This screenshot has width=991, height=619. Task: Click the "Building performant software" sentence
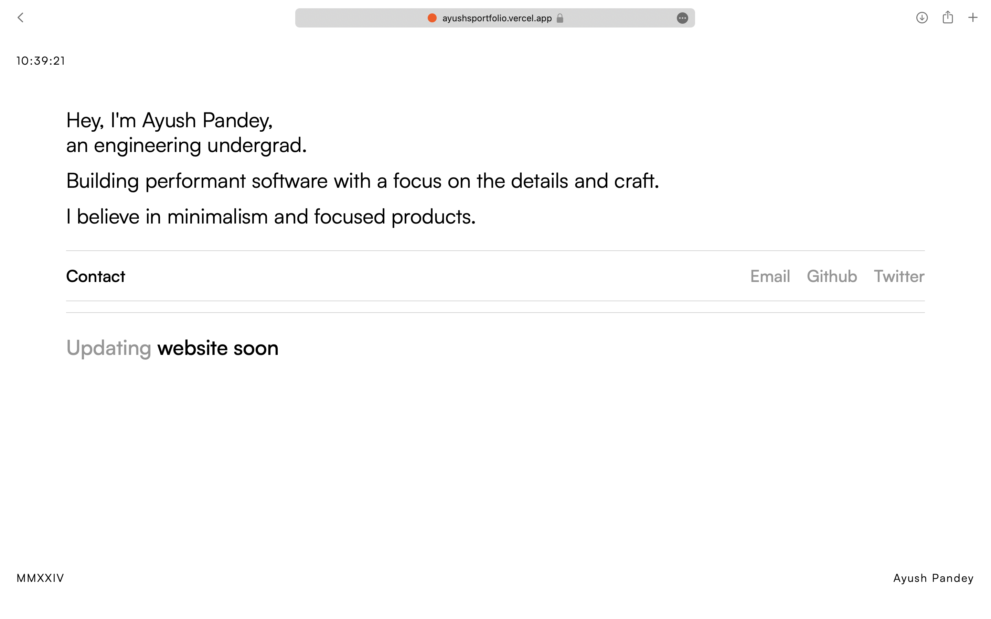click(362, 181)
